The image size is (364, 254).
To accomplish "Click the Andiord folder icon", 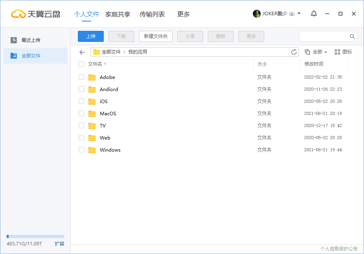I will click(x=92, y=89).
